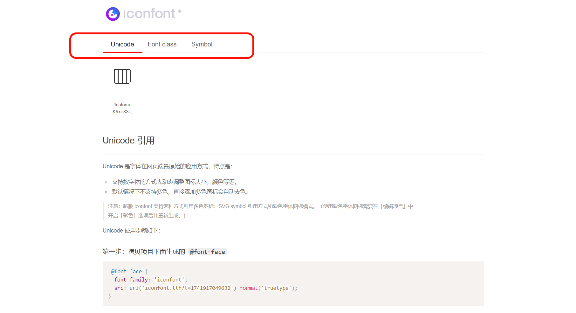The height and width of the screenshot is (313, 576).
Task: Click the inline @font-face code label
Action: coord(208,252)
